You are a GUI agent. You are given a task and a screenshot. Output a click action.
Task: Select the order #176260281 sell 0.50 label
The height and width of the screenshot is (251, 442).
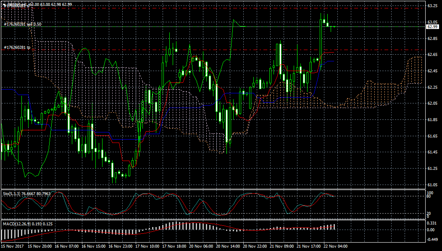(23, 24)
